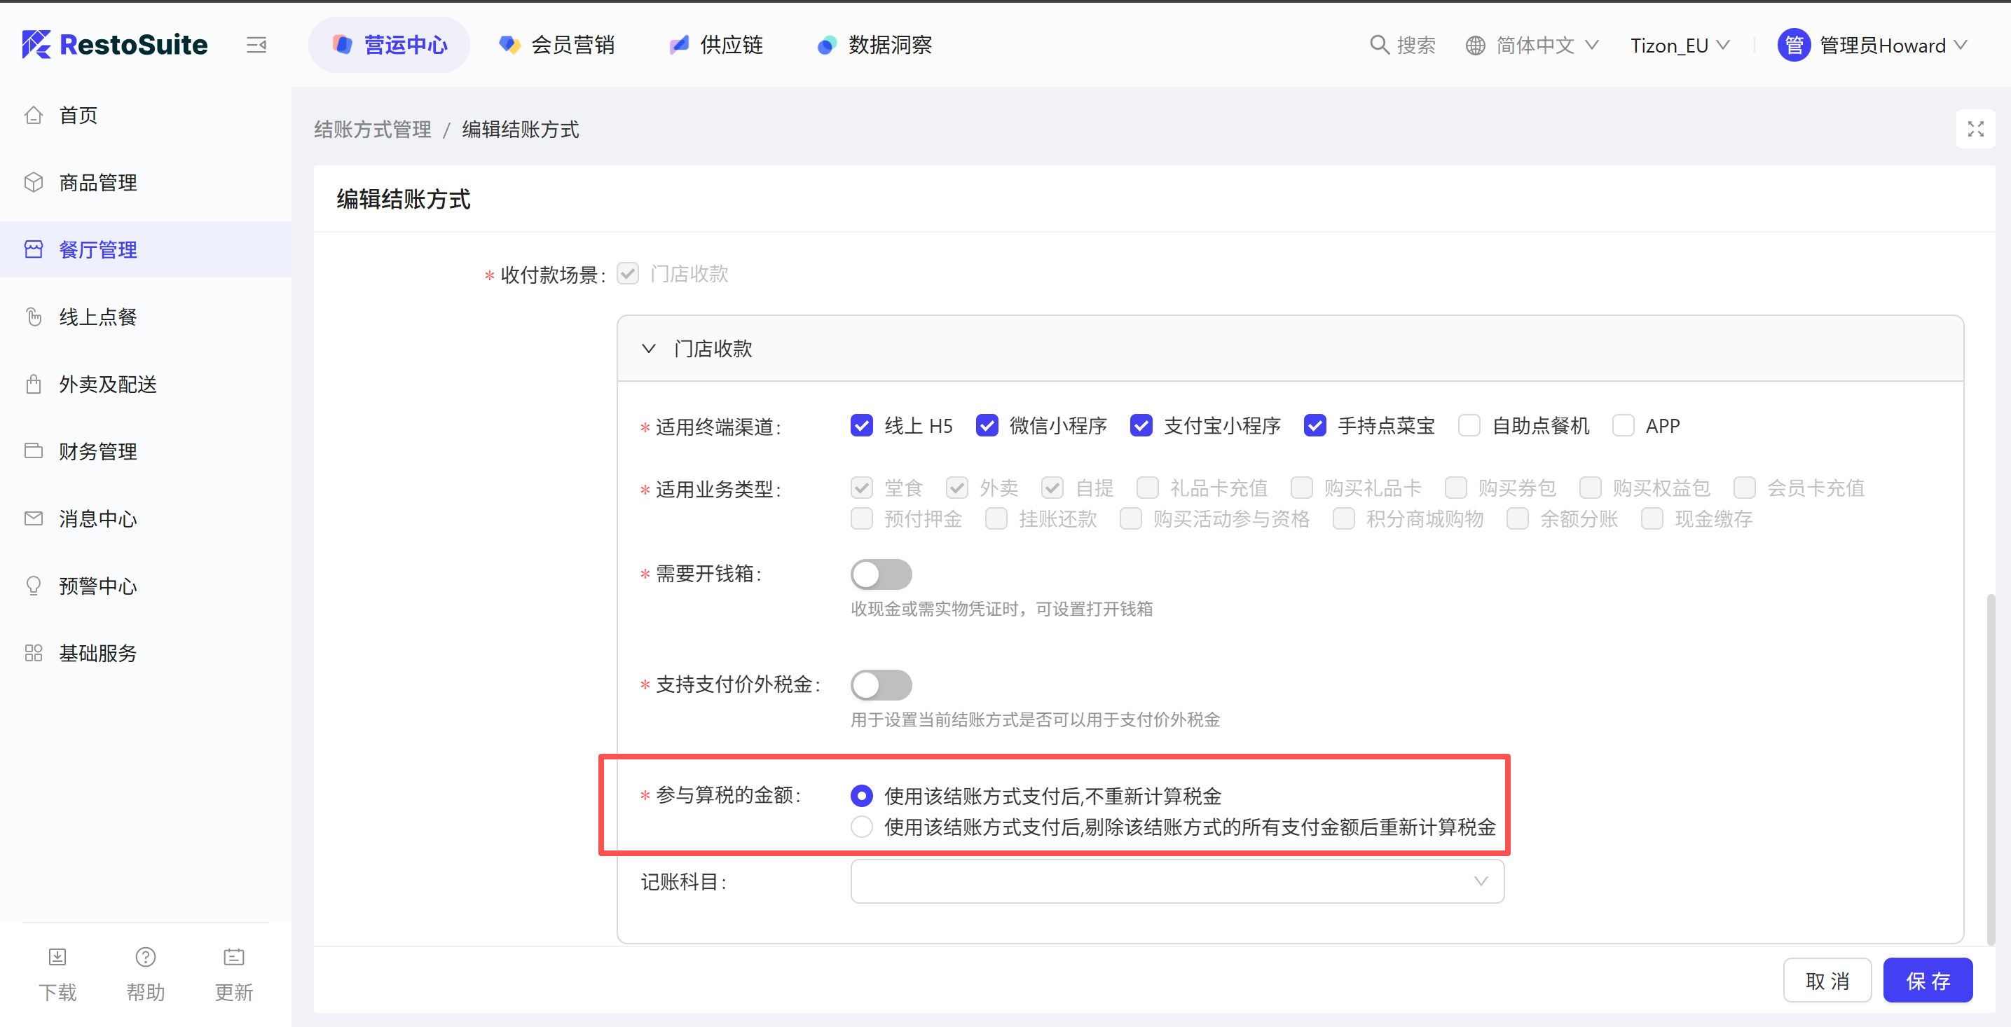The height and width of the screenshot is (1027, 2011).
Task: Click the 更新 update icon
Action: point(233,957)
